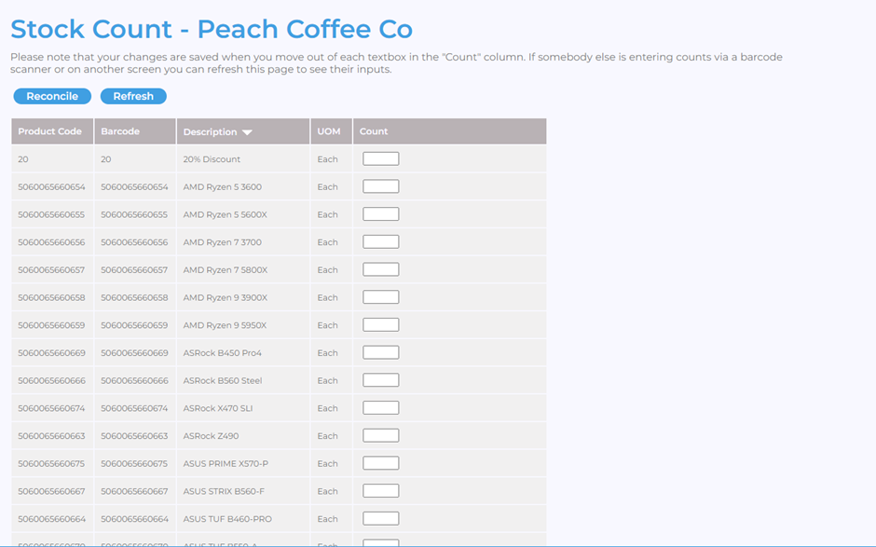Select barcode cell 5060065660663
Image resolution: width=876 pixels, height=547 pixels.
(134, 436)
